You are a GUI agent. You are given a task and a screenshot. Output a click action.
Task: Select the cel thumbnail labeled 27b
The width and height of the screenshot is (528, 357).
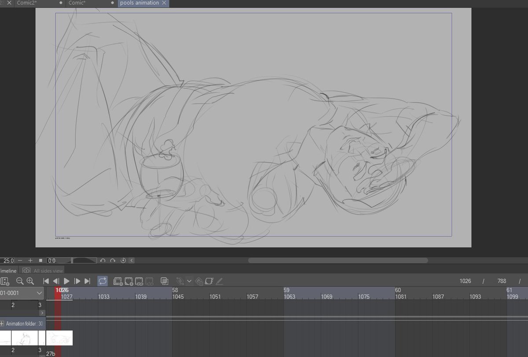[59, 338]
